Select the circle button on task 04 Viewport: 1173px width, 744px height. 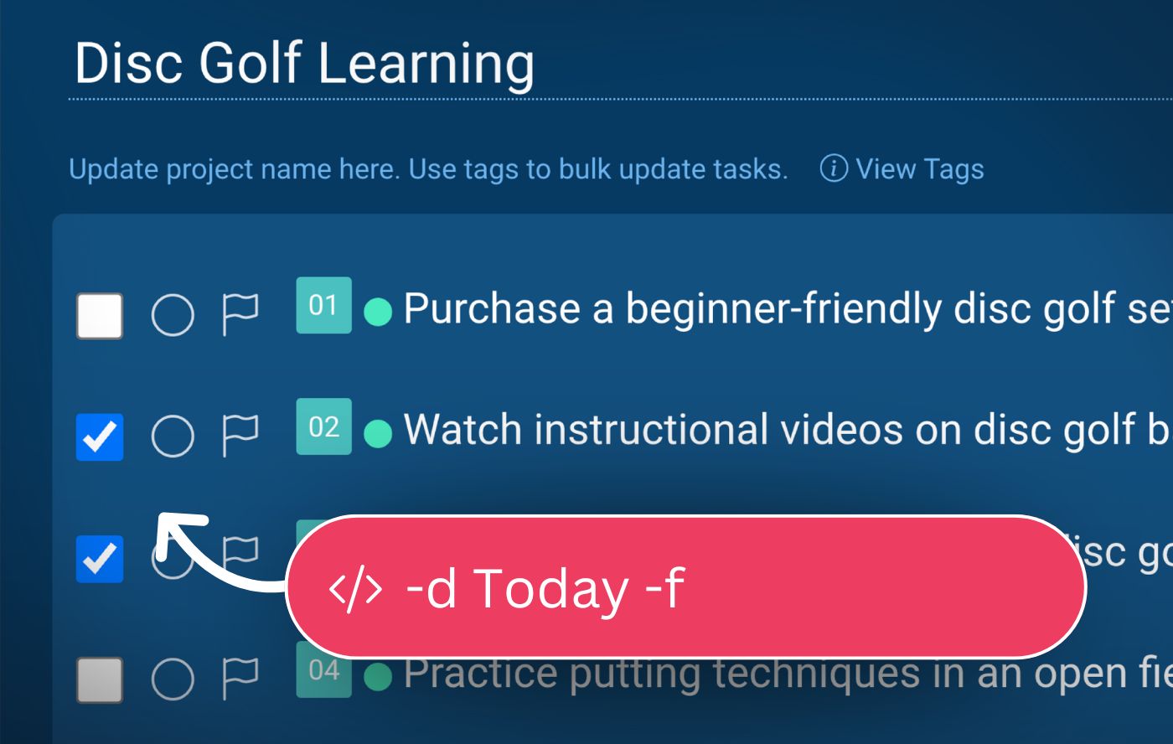173,679
